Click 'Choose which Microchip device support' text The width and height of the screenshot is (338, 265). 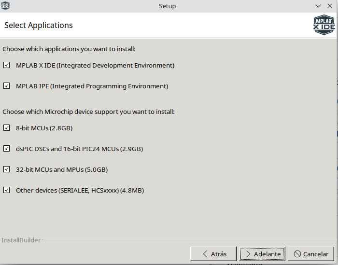[88, 112]
